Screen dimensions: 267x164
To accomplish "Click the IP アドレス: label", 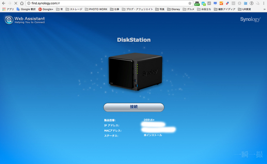I will [112, 125].
